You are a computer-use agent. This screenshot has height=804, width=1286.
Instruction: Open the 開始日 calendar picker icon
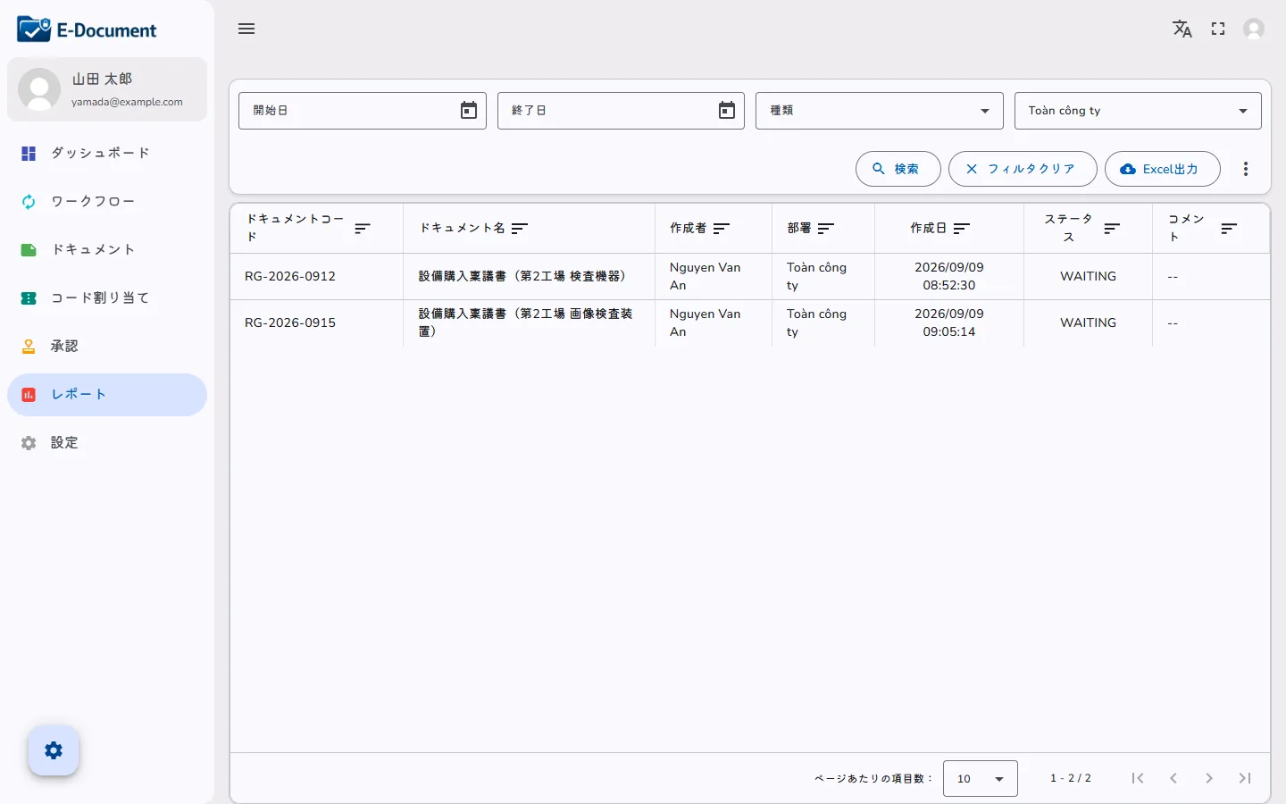(x=469, y=110)
